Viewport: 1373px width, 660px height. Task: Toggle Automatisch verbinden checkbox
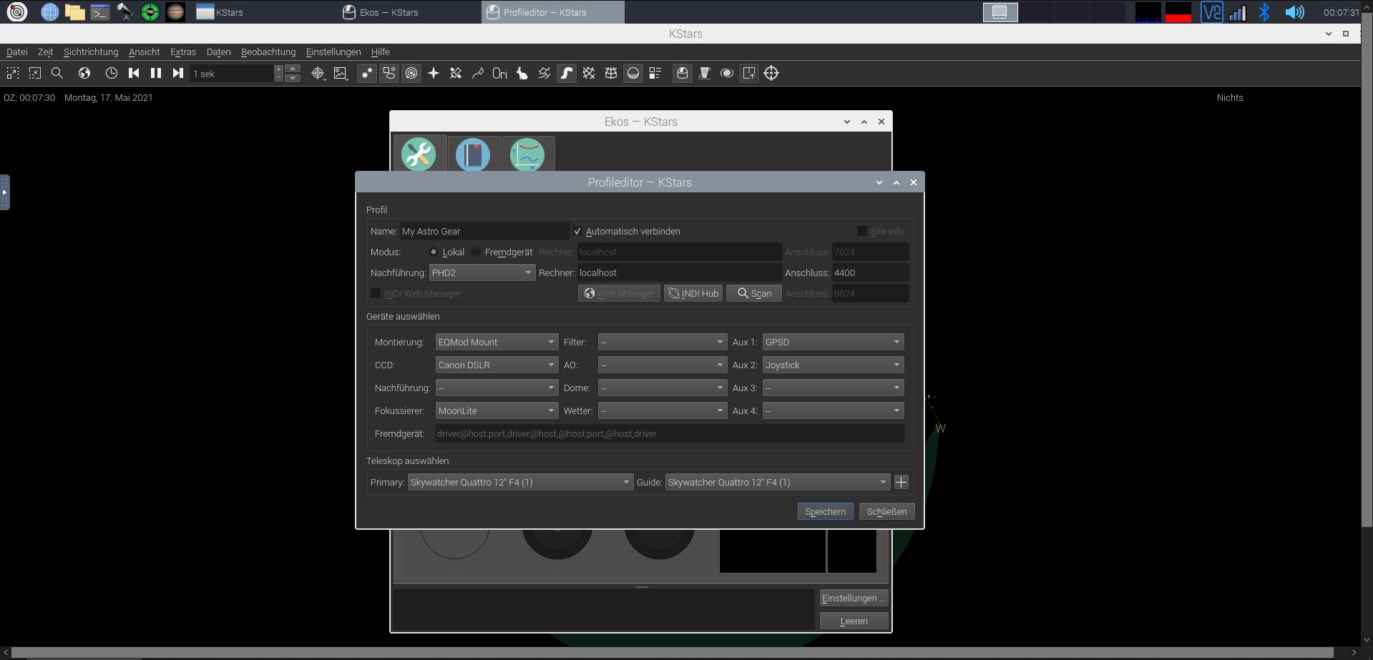click(577, 231)
